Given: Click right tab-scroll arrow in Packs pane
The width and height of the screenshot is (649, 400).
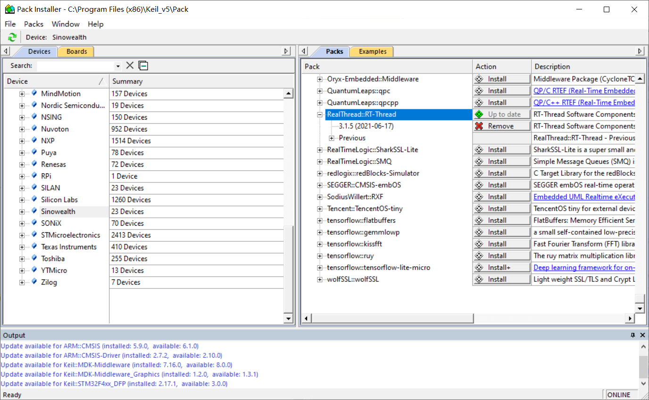Looking at the screenshot, I should tap(640, 51).
